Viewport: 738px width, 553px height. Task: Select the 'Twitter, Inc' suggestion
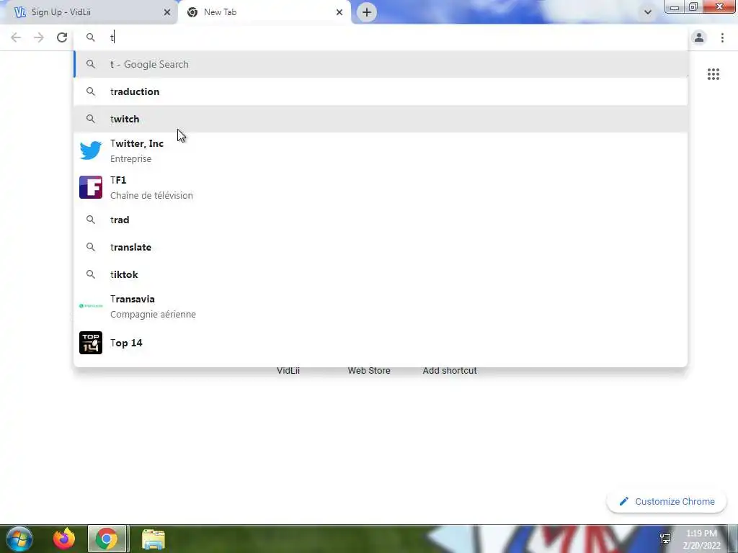(381, 150)
